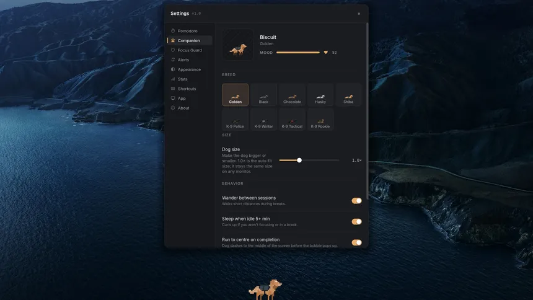Click the Alerts bell icon
The width and height of the screenshot is (533, 300).
[x=173, y=60]
